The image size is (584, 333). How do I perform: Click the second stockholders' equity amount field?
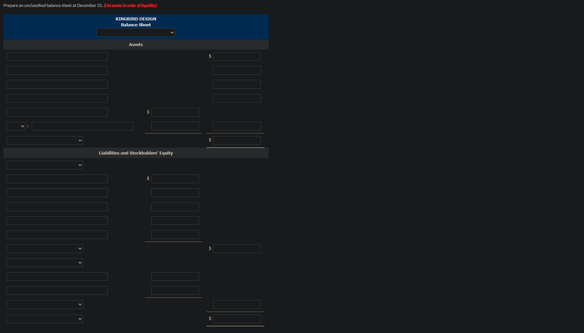tap(175, 291)
